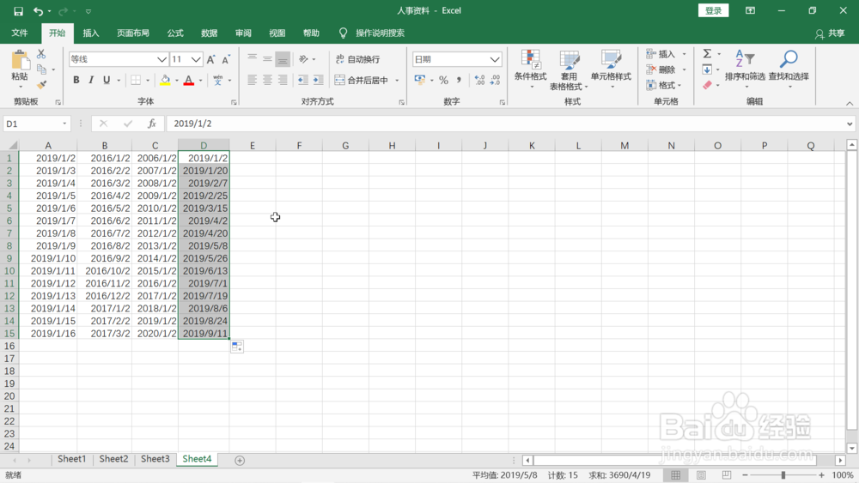Open the font name dropdown (等线)
The image size is (859, 483).
coord(161,59)
